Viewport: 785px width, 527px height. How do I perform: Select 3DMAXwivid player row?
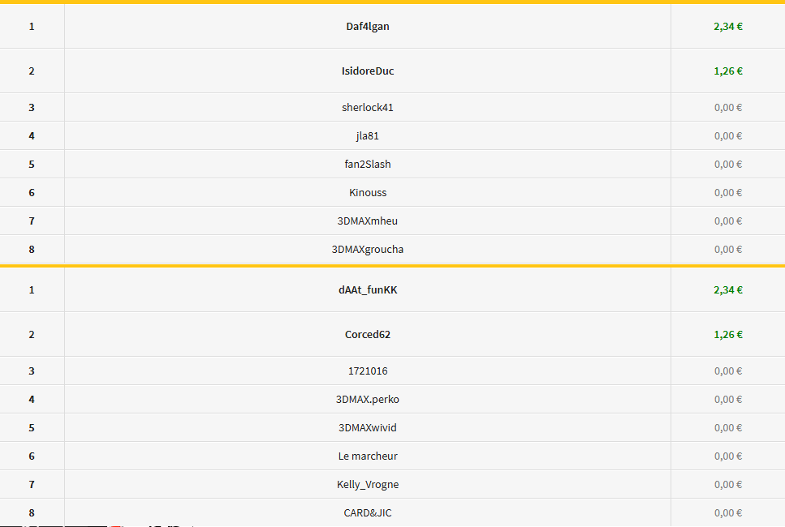tap(368, 428)
